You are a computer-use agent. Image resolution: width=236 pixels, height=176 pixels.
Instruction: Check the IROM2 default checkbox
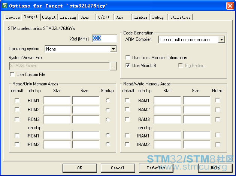pyautogui.click(x=17, y=144)
